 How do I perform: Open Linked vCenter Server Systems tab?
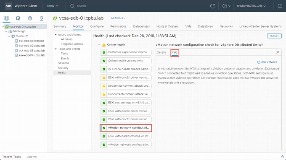click(x=260, y=26)
